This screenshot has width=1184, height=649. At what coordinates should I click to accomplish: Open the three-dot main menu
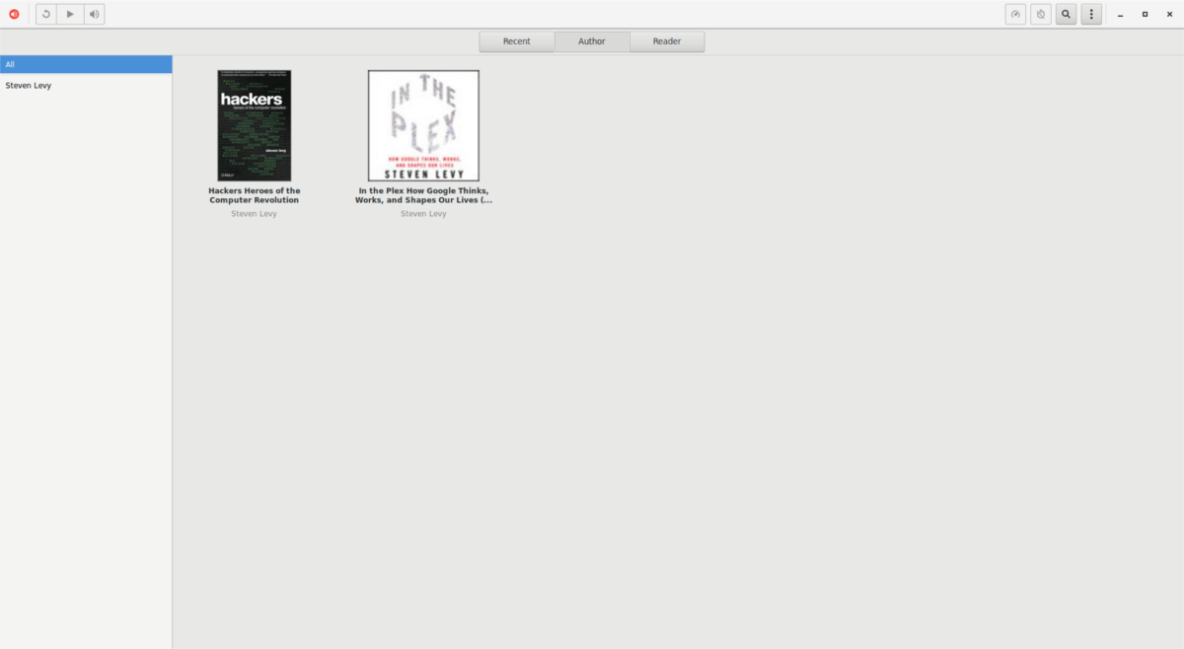[x=1091, y=14]
